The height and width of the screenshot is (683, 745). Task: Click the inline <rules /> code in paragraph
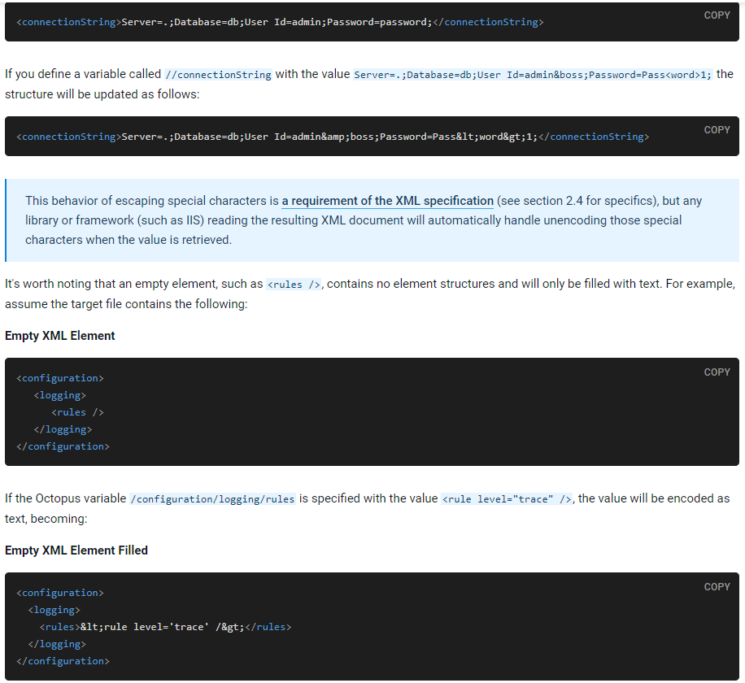click(x=294, y=285)
